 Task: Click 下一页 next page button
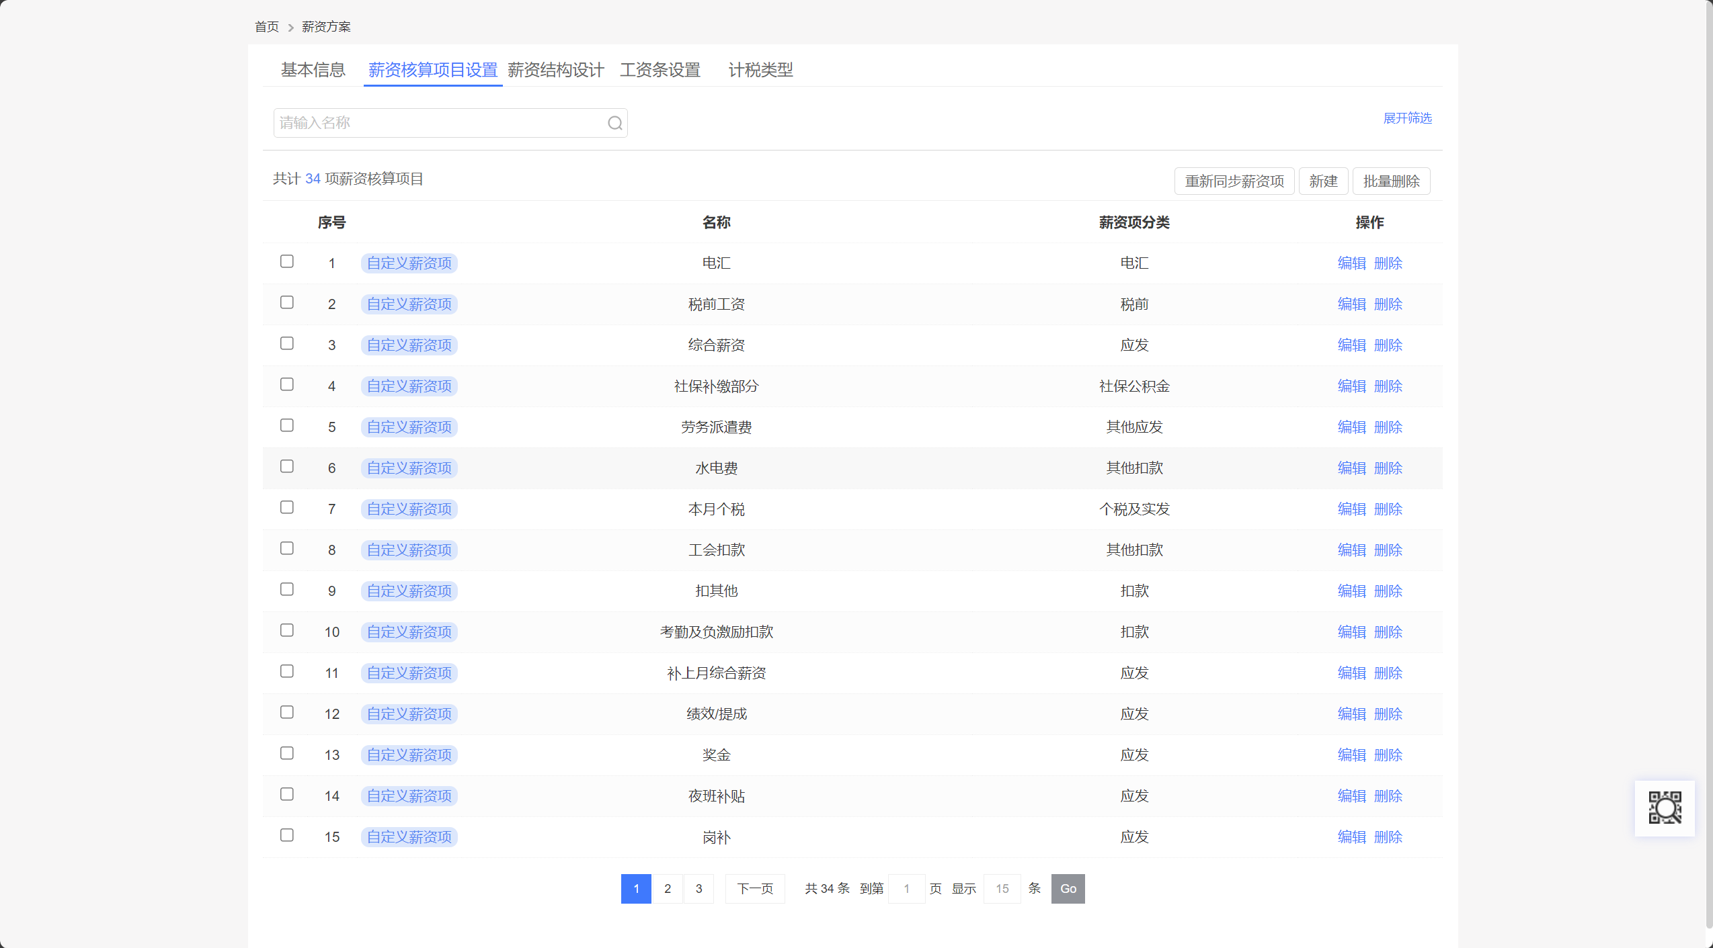click(755, 889)
